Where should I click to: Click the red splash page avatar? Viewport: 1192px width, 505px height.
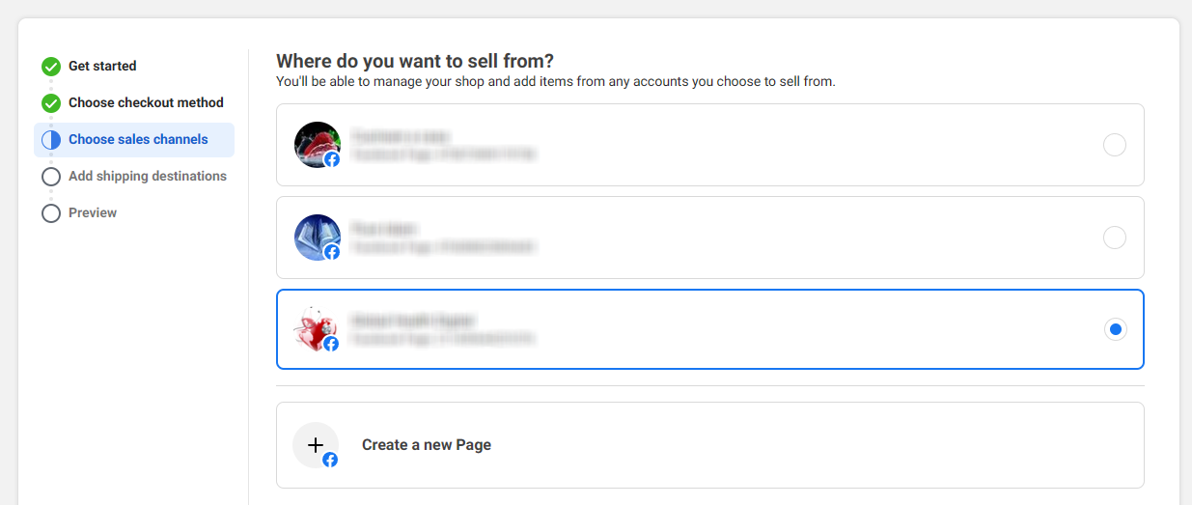[x=317, y=329]
